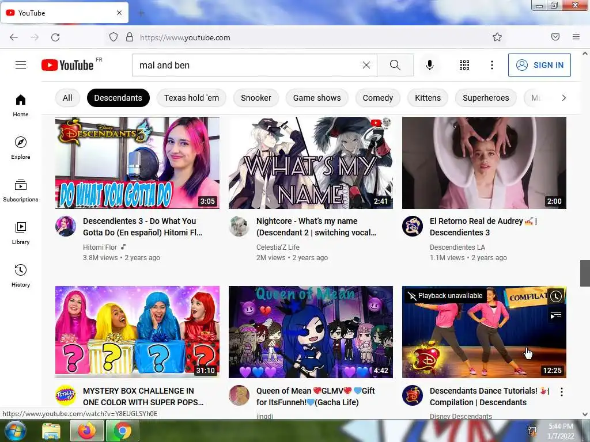Image resolution: width=590 pixels, height=442 pixels.
Task: Start voice search with the microphone icon
Action: 429,65
